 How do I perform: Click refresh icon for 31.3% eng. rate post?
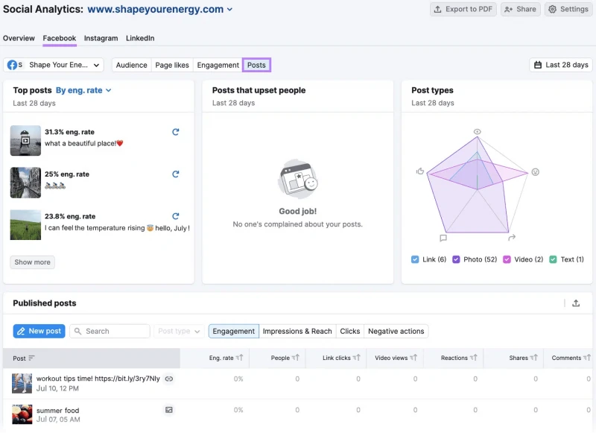point(175,132)
